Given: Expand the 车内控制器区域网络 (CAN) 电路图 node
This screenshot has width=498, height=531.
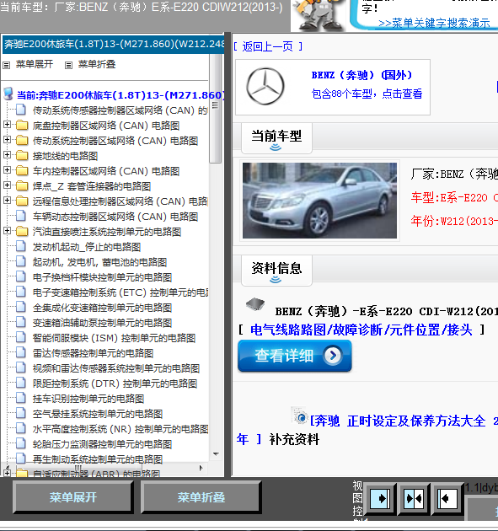Looking at the screenshot, I should pyautogui.click(x=7, y=170).
